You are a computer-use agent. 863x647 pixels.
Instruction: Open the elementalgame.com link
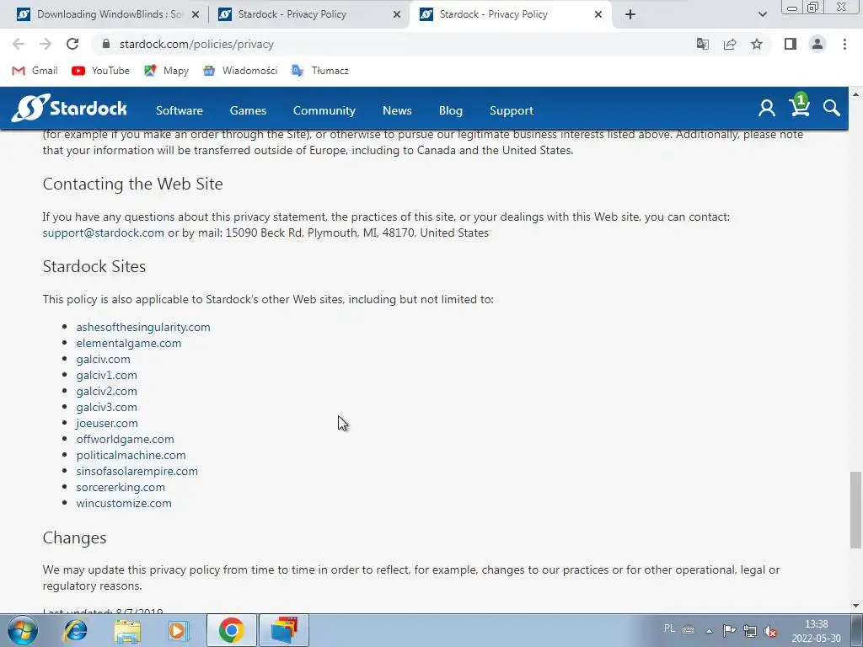pos(129,343)
